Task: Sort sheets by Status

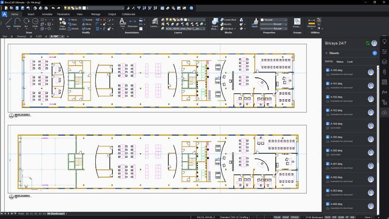Action: point(340,62)
